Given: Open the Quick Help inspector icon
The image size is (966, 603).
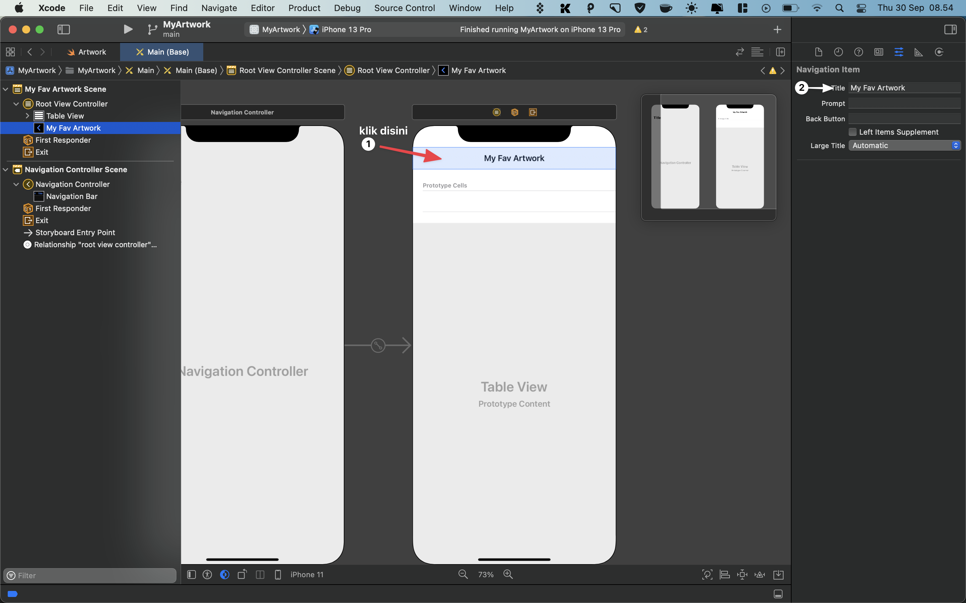Looking at the screenshot, I should [858, 52].
